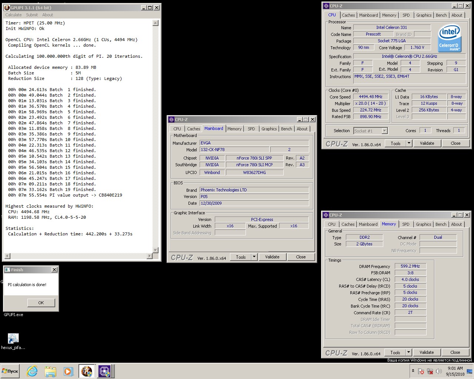The image size is (474, 379).
Task: Open Bench tab in Mainboard CPU-Z window
Action: 287,129
